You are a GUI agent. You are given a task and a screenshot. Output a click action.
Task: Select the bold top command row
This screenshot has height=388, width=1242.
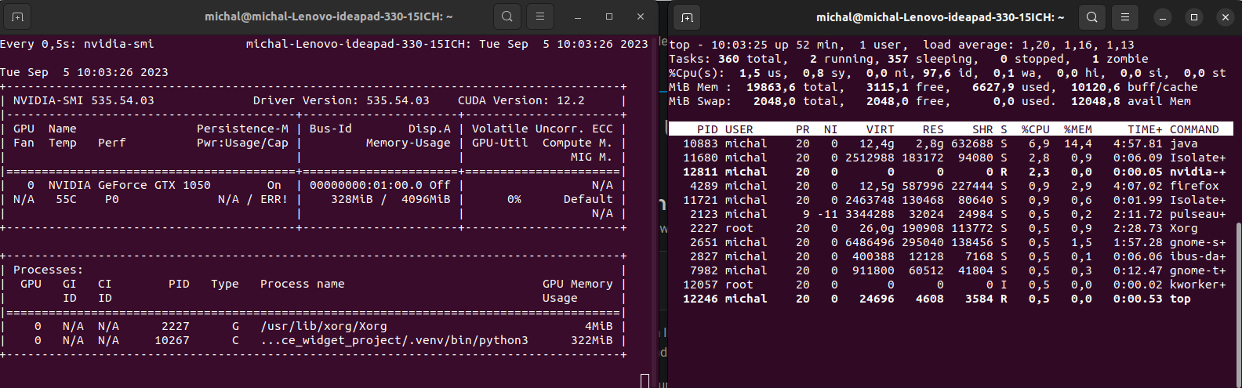tap(950, 299)
